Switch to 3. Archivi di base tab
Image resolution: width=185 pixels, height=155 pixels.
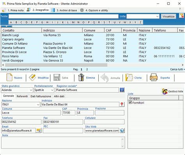tap(64, 10)
